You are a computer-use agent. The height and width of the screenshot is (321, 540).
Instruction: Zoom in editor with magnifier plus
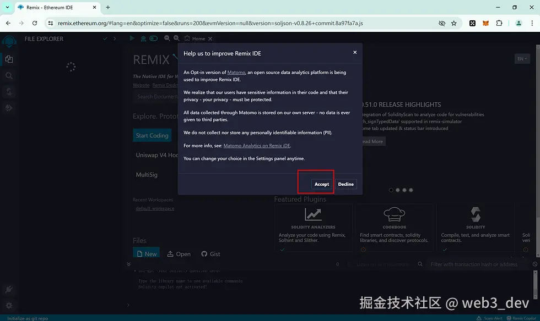pyautogui.click(x=176, y=38)
